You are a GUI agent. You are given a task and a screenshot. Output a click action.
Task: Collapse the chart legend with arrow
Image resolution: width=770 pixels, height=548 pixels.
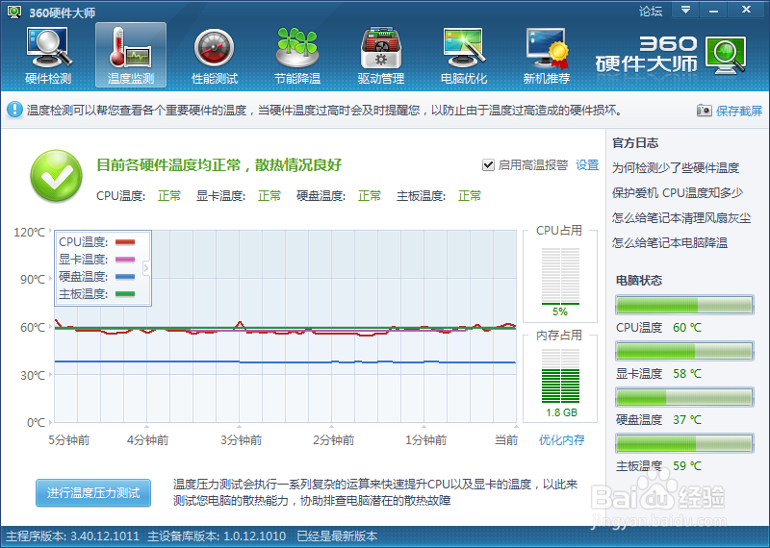point(146,268)
